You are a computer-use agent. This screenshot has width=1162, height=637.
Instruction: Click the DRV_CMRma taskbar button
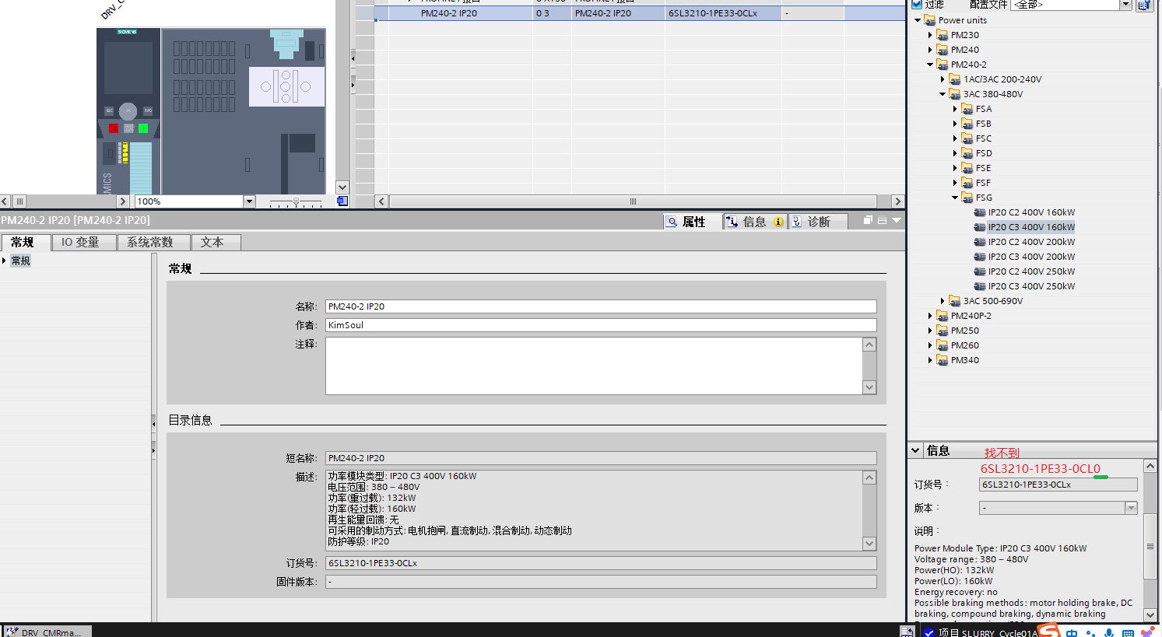coord(47,632)
